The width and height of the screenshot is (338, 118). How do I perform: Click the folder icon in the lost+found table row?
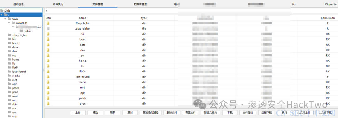[48, 77]
